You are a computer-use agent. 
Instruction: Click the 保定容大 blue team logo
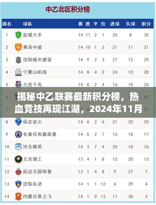(x=18, y=122)
